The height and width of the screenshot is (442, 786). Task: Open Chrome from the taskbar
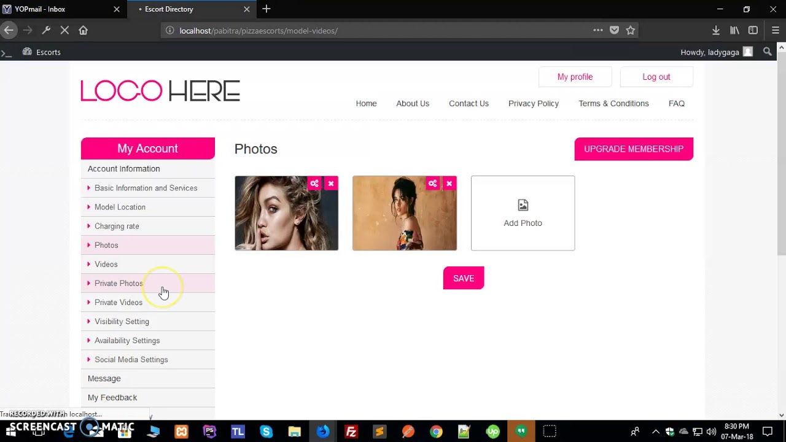coord(436,432)
